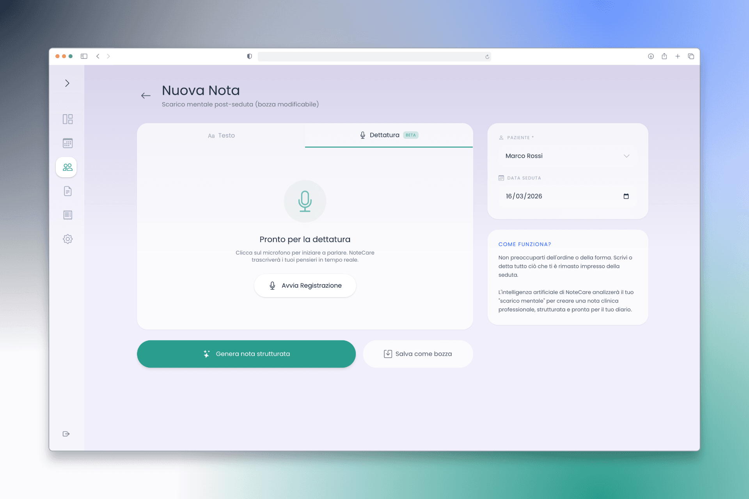The width and height of the screenshot is (749, 499).
Task: Click the microphone circle above Pronto per la dettatura
Action: [305, 201]
